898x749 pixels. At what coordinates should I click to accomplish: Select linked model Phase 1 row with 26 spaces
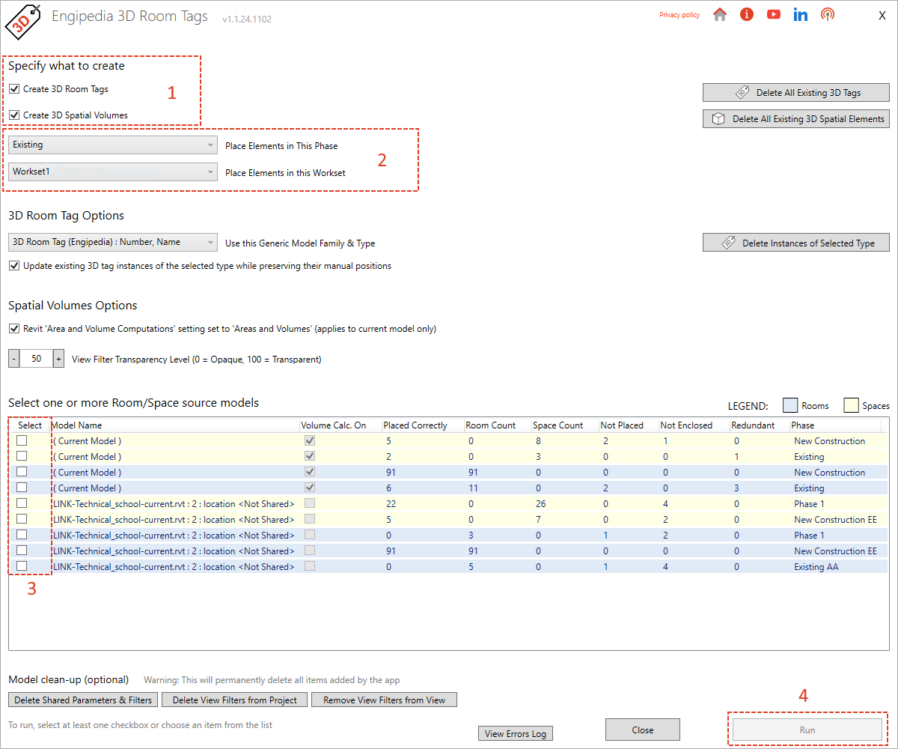(22, 503)
